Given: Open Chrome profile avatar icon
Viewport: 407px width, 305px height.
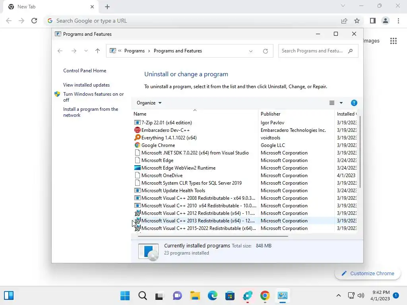Looking at the screenshot, I should [x=386, y=21].
